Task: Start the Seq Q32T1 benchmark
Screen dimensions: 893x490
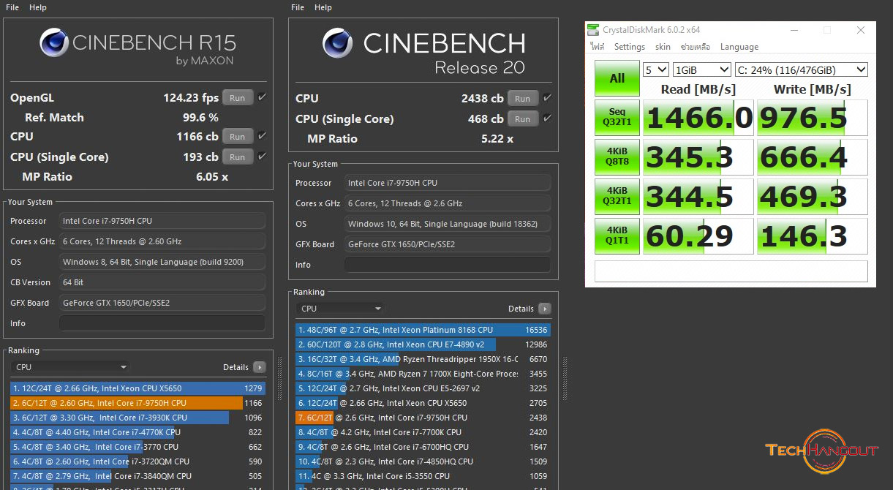Action: pos(617,118)
